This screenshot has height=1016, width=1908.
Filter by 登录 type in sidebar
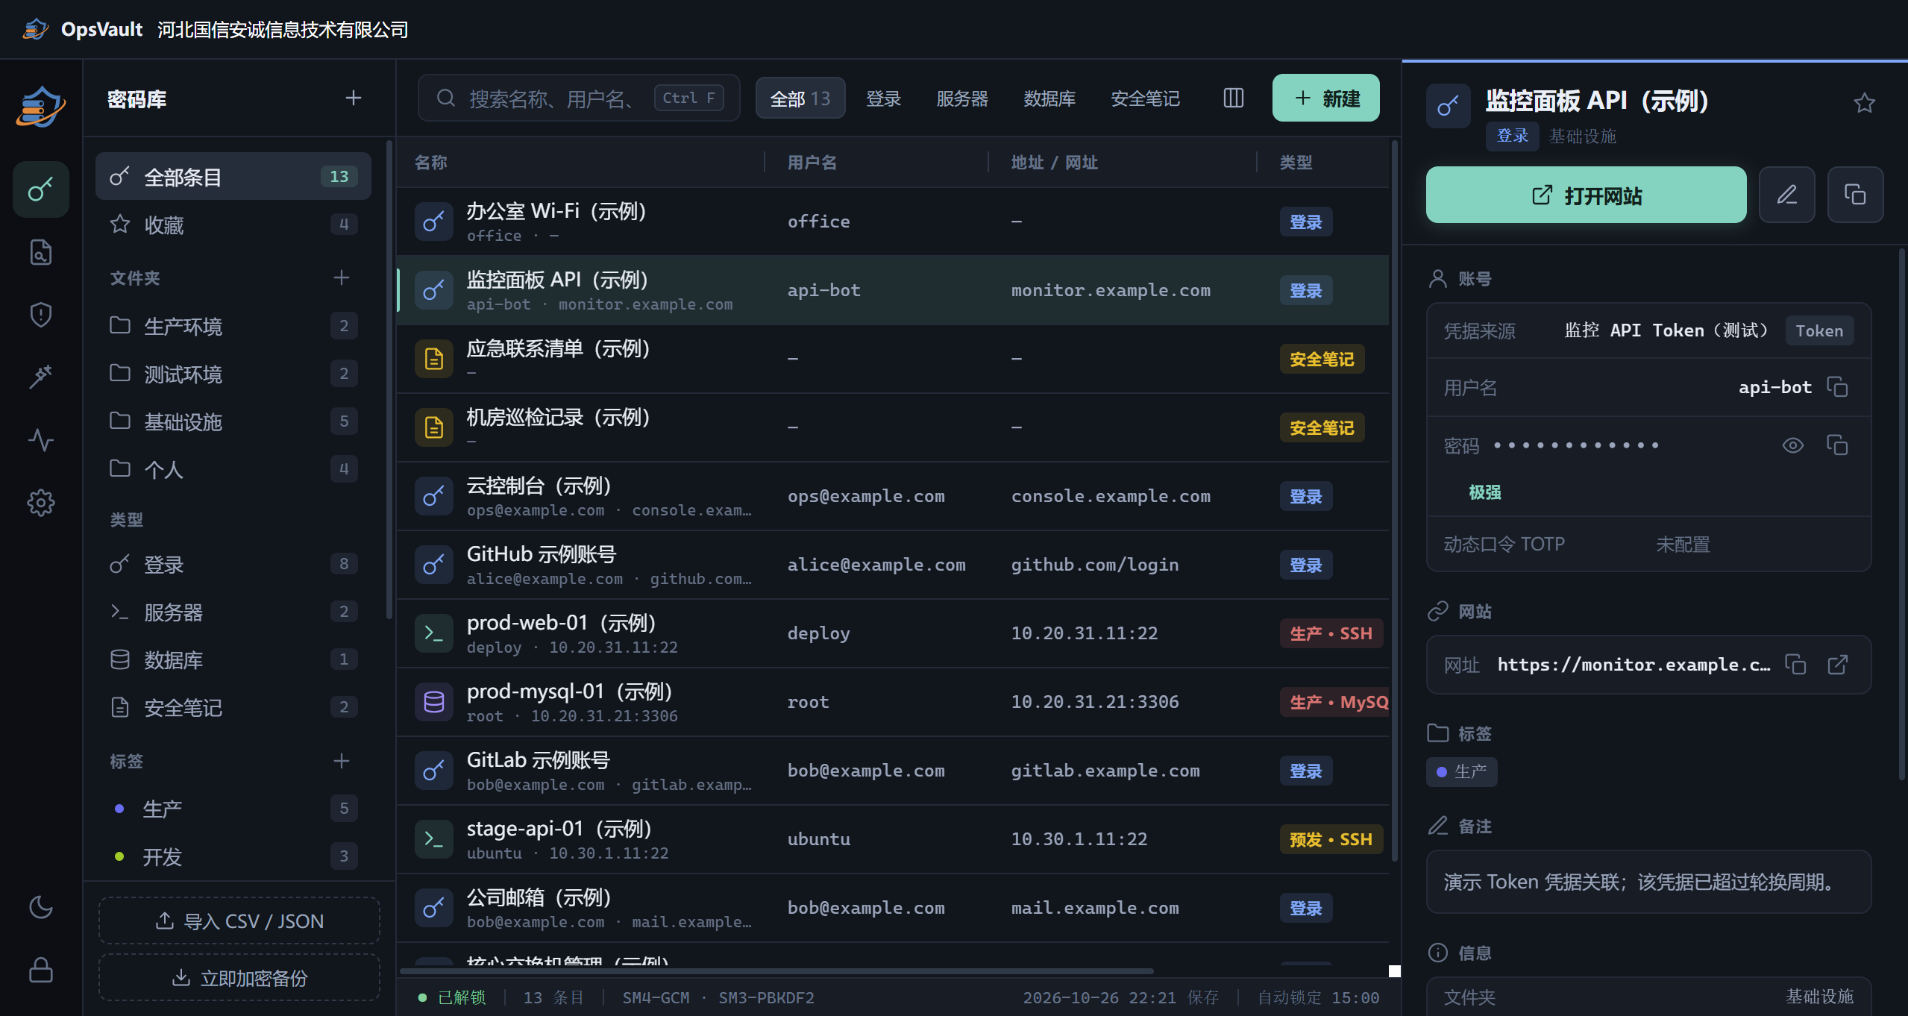click(233, 564)
